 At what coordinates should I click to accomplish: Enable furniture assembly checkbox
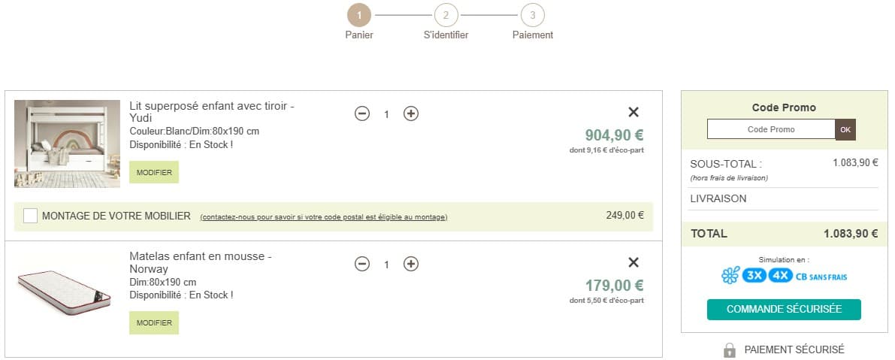[31, 216]
